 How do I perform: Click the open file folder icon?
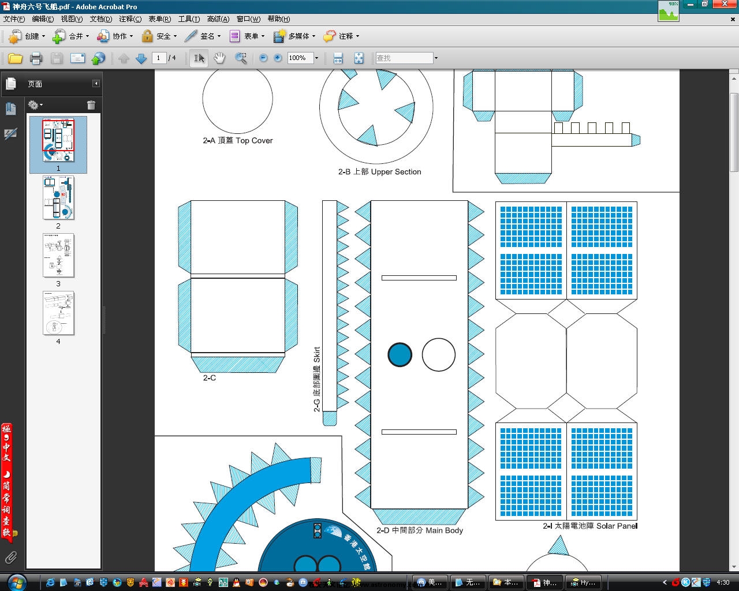[x=15, y=58]
